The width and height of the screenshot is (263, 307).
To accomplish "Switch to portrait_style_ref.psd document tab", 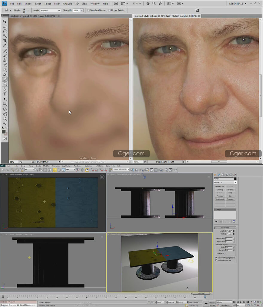I will click(166, 16).
